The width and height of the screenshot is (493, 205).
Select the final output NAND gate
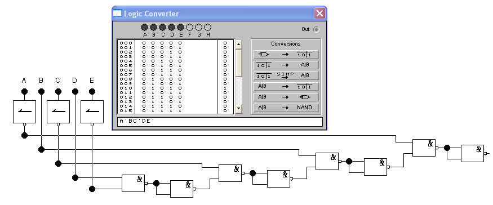tap(473, 153)
